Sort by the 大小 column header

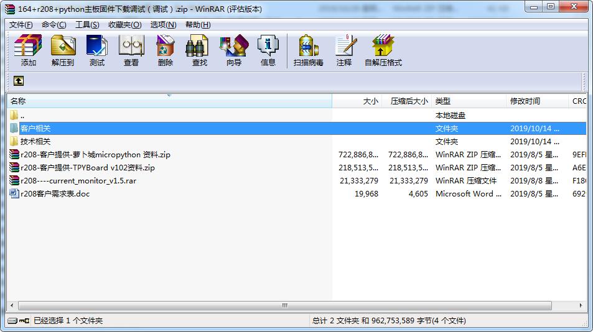(x=357, y=101)
